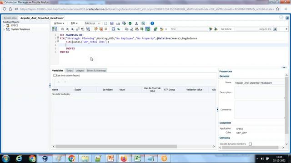This screenshot has width=291, height=163.
Task: Click the Comments text area
Action: point(259,110)
